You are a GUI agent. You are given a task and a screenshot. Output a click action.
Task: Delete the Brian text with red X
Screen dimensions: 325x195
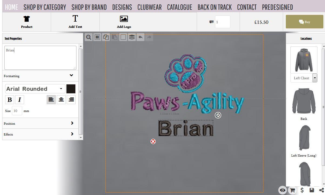click(x=153, y=141)
